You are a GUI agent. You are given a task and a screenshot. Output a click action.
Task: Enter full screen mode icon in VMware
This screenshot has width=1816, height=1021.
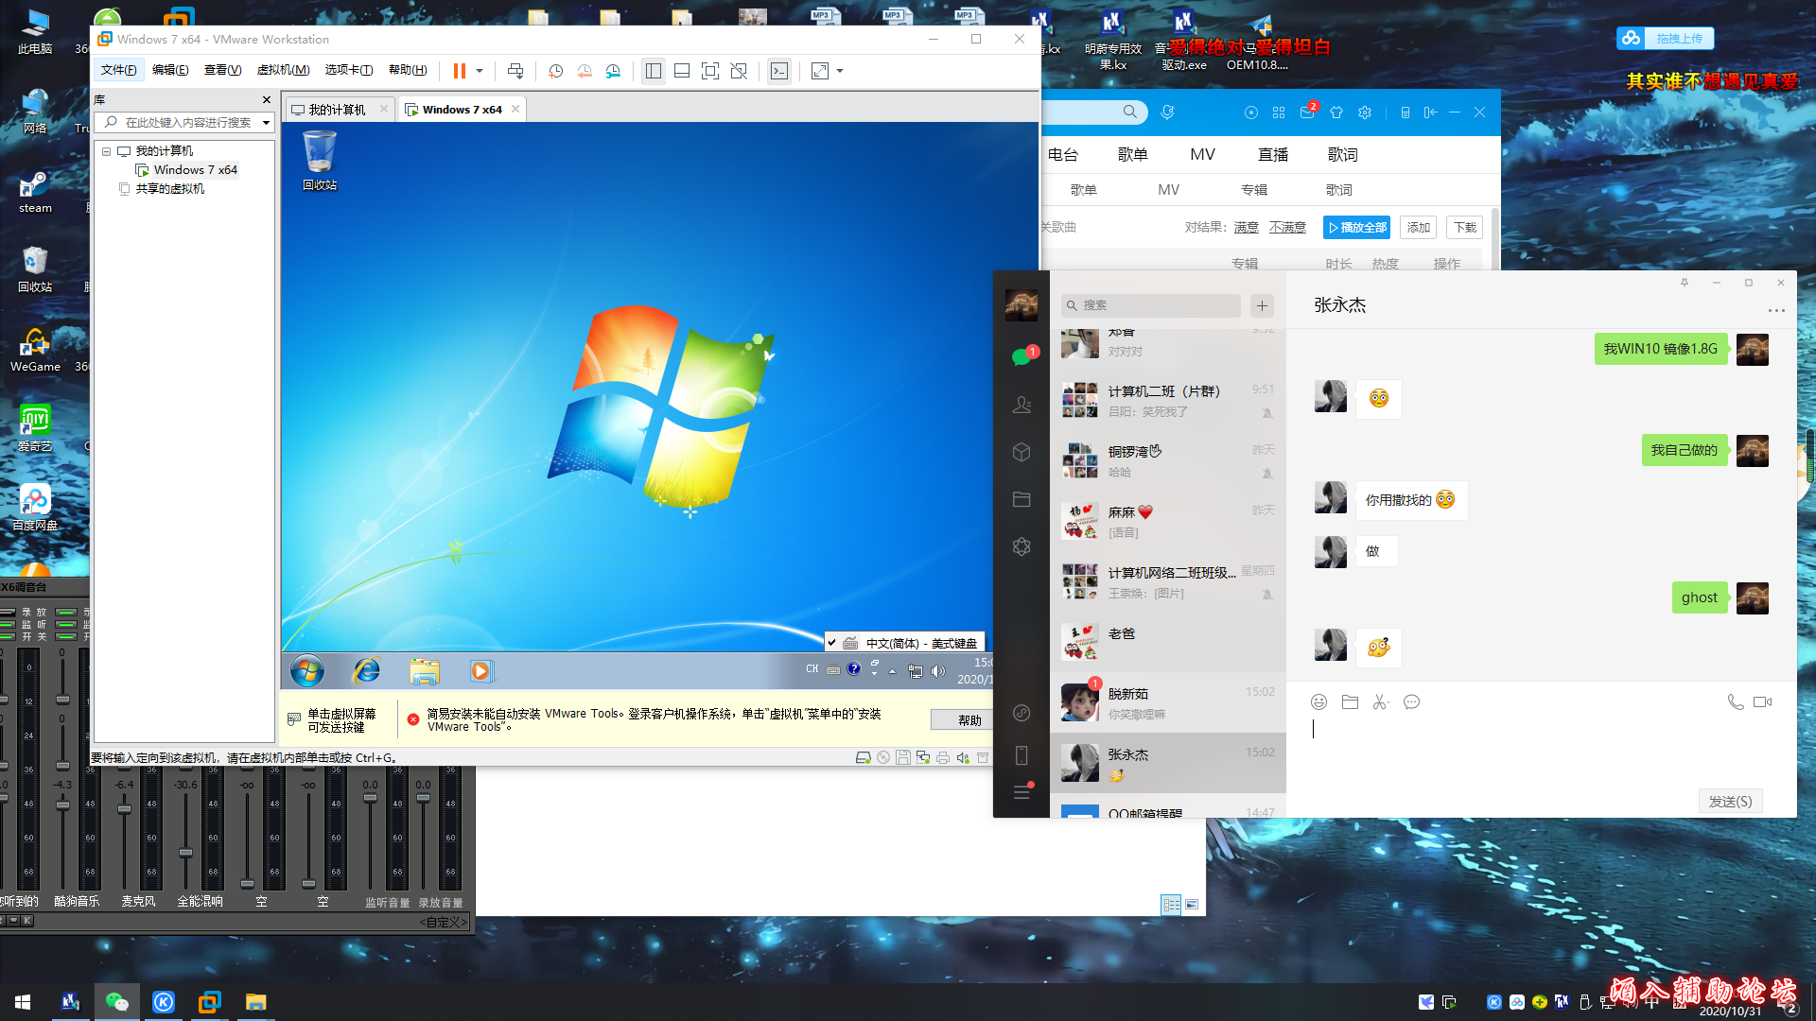[x=710, y=71]
